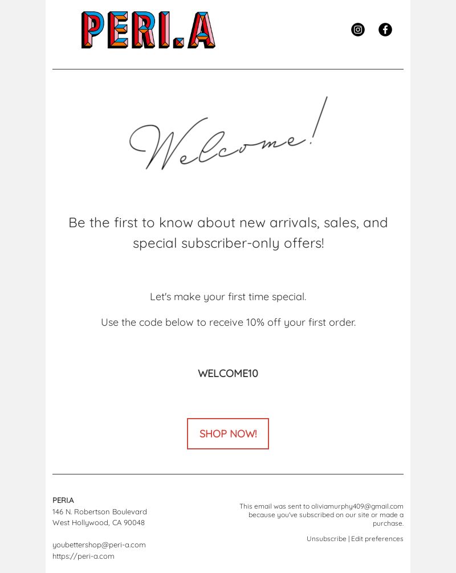Open the Facebook icon link

tap(385, 30)
